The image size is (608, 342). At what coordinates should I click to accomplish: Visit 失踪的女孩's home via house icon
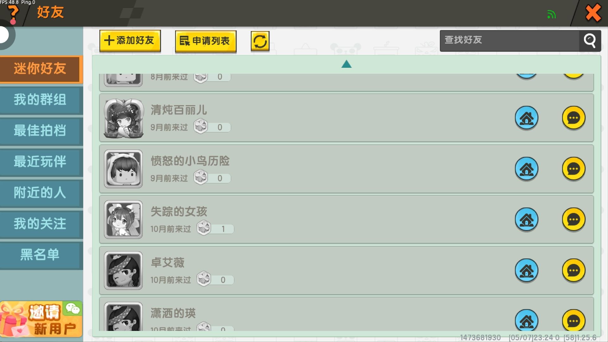(x=526, y=219)
